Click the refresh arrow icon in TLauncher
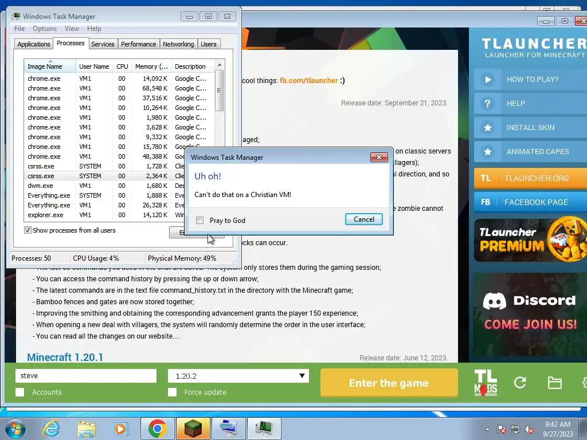 click(520, 382)
